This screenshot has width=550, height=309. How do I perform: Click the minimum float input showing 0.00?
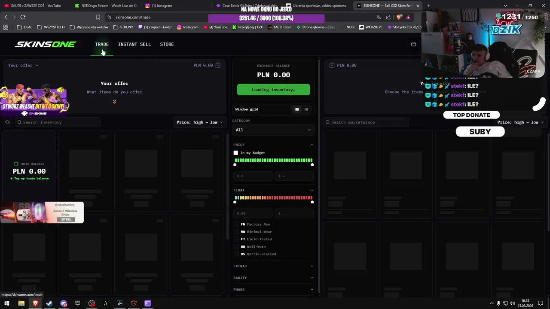pos(253,213)
